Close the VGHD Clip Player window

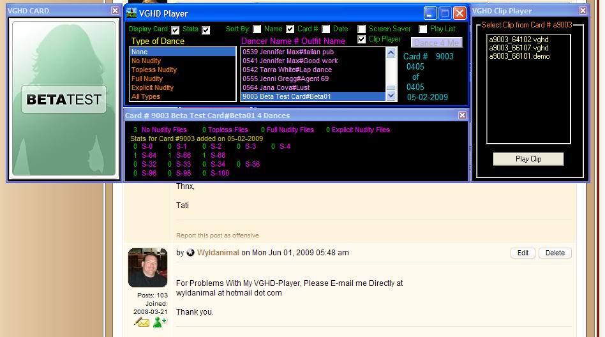click(583, 11)
